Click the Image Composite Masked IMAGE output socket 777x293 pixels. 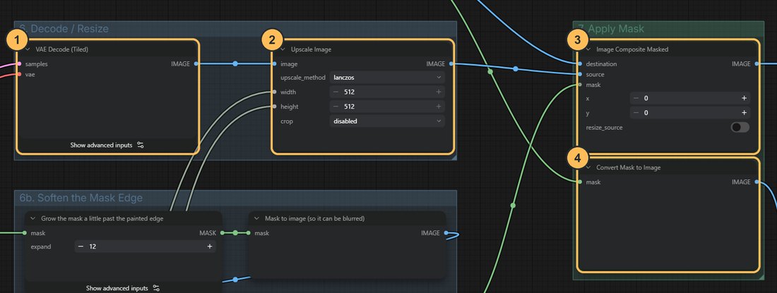click(x=757, y=64)
